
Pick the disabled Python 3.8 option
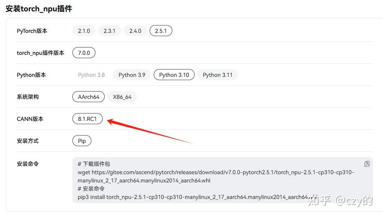(x=91, y=75)
